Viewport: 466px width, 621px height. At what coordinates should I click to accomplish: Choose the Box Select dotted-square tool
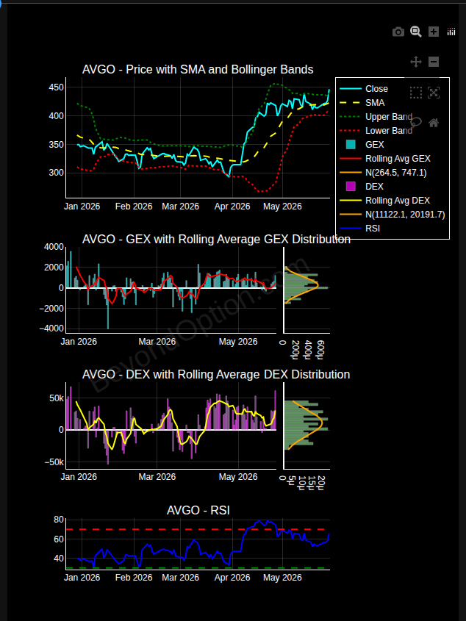[x=416, y=93]
